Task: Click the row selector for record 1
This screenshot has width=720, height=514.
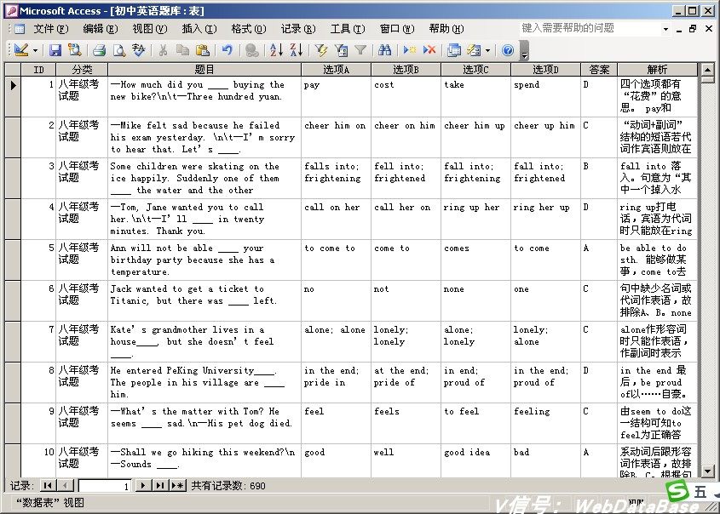Action: 13,96
